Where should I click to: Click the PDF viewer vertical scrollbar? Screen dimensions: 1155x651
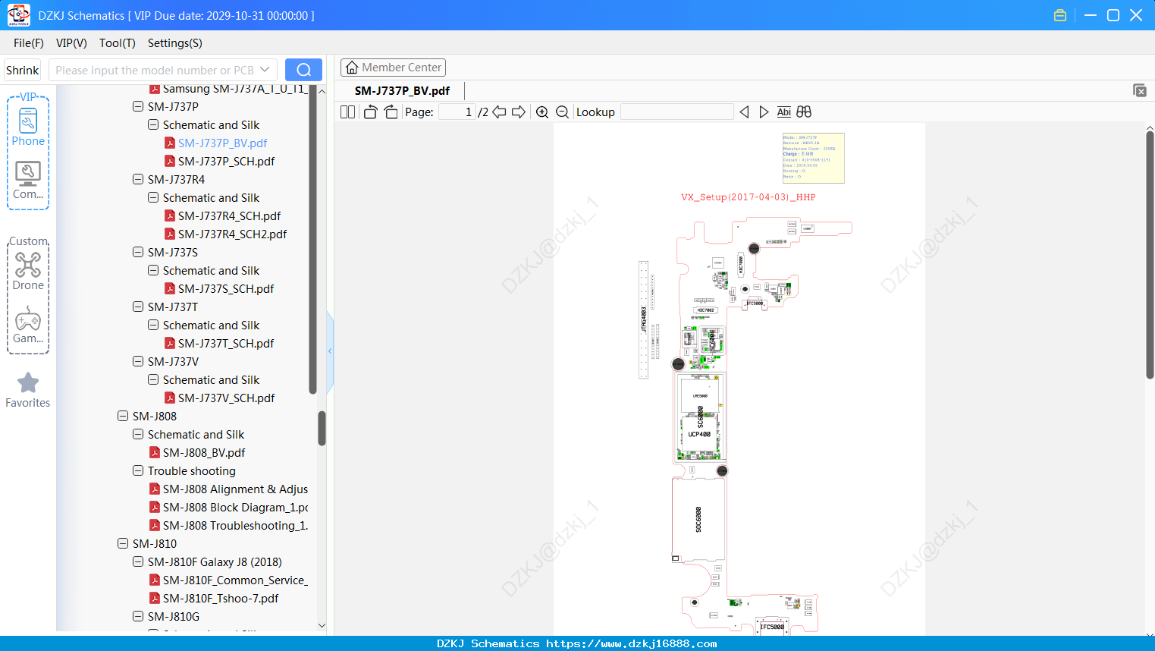pyautogui.click(x=1150, y=254)
